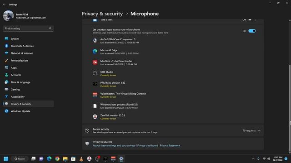291x163 pixels.
Task: Click the PPM Mini Version 1.42 icon
Action: tap(95, 84)
